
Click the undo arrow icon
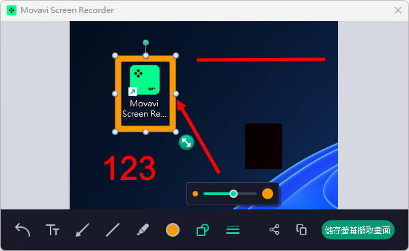coord(23,230)
